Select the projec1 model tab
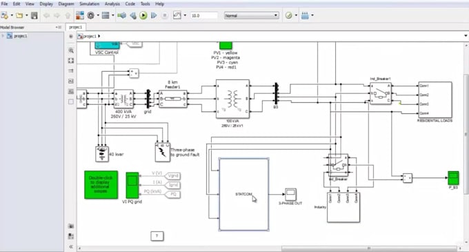Image resolution: width=469 pixels, height=252 pixels. click(75, 27)
